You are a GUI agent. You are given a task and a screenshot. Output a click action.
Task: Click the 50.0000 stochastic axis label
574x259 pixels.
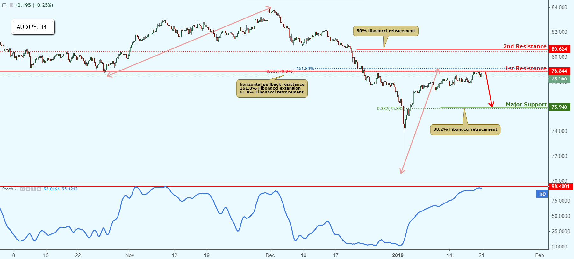[x=561, y=216]
